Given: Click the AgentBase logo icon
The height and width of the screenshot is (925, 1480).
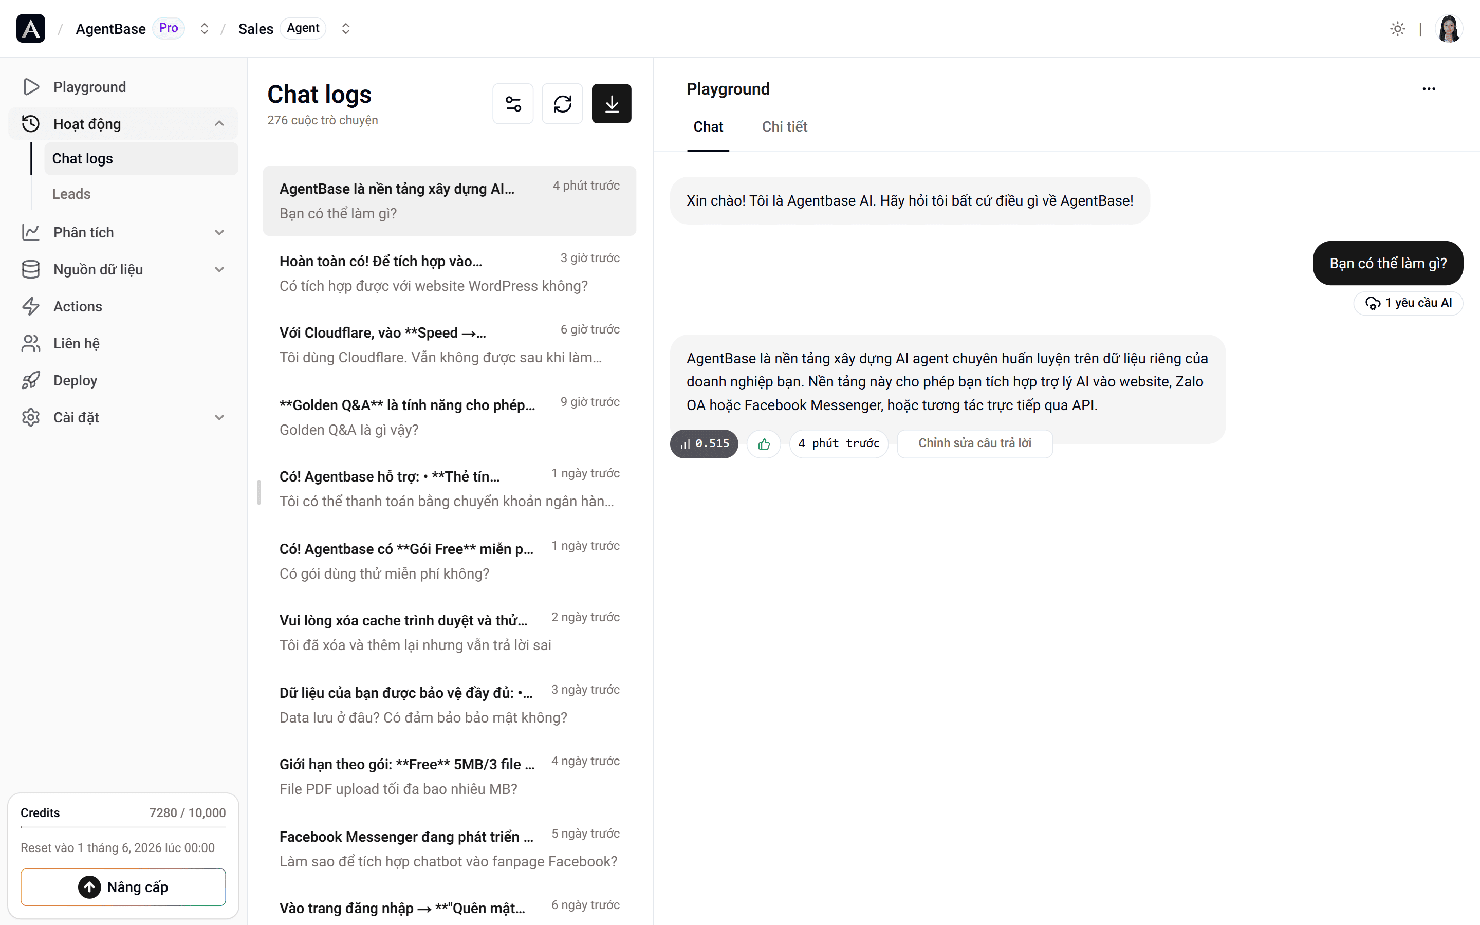Looking at the screenshot, I should 31,29.
